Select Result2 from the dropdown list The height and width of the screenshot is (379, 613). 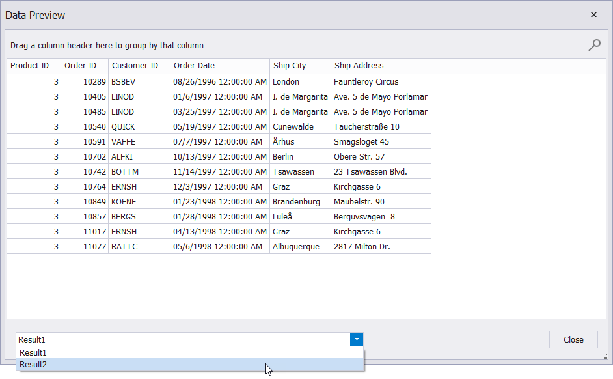tap(189, 365)
